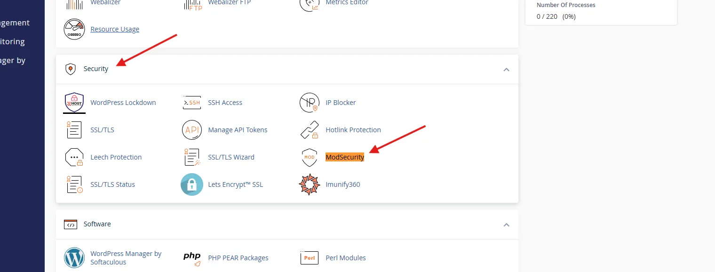Open the IP Blocker icon

tap(310, 103)
